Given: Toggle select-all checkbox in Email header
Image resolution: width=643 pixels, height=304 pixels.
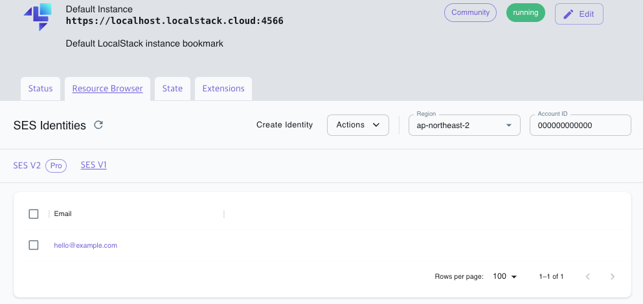Looking at the screenshot, I should 34,214.
